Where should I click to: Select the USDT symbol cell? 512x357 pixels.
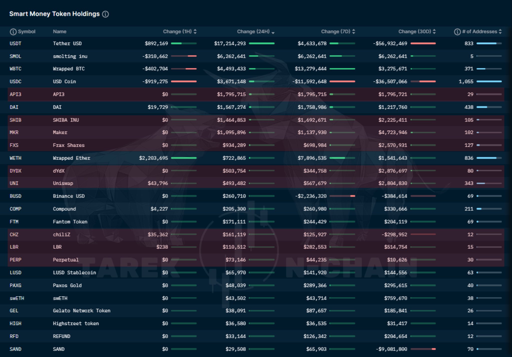[x=15, y=43]
